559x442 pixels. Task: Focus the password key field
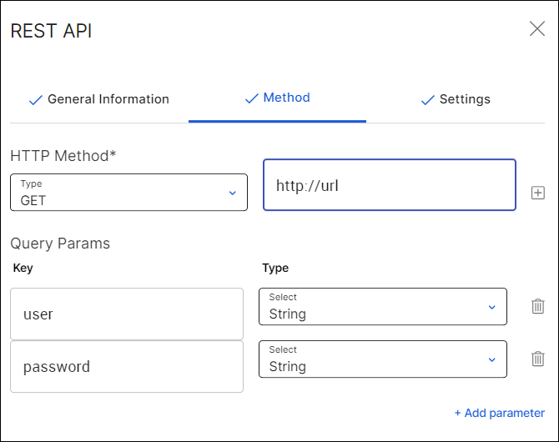pos(127,367)
